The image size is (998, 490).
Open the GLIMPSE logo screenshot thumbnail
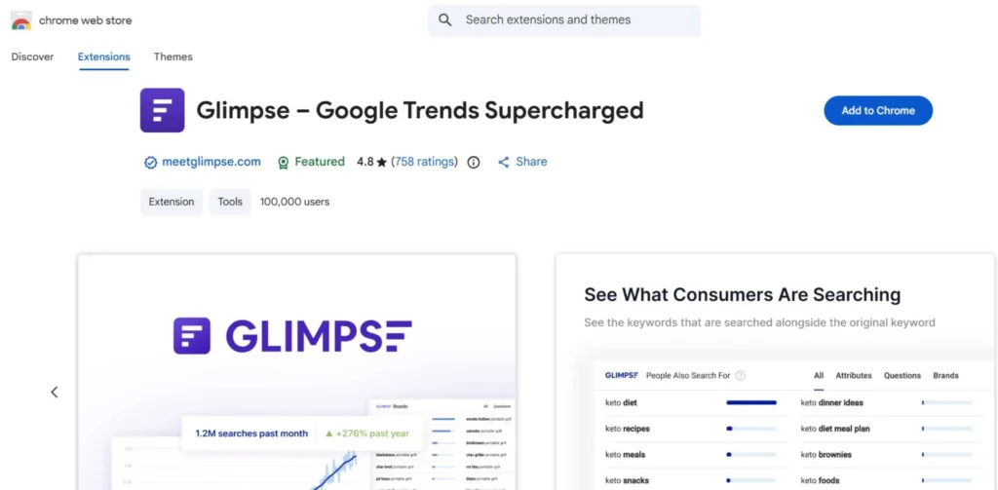point(296,372)
